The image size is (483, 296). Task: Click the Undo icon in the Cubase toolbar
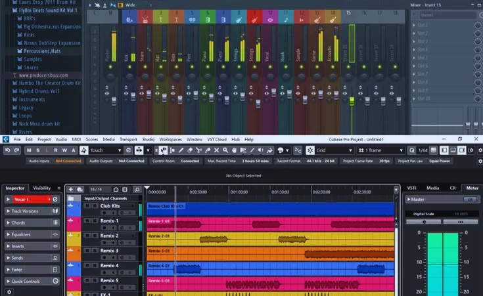[x=7, y=150]
